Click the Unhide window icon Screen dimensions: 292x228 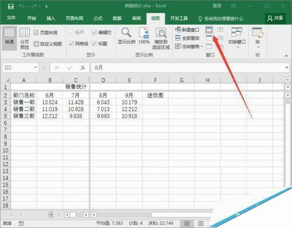209,46
